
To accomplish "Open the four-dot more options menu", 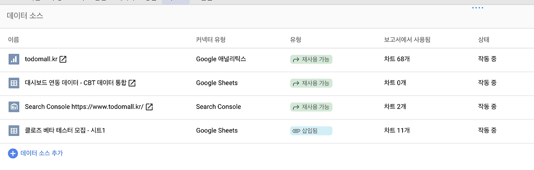I will coord(478,8).
